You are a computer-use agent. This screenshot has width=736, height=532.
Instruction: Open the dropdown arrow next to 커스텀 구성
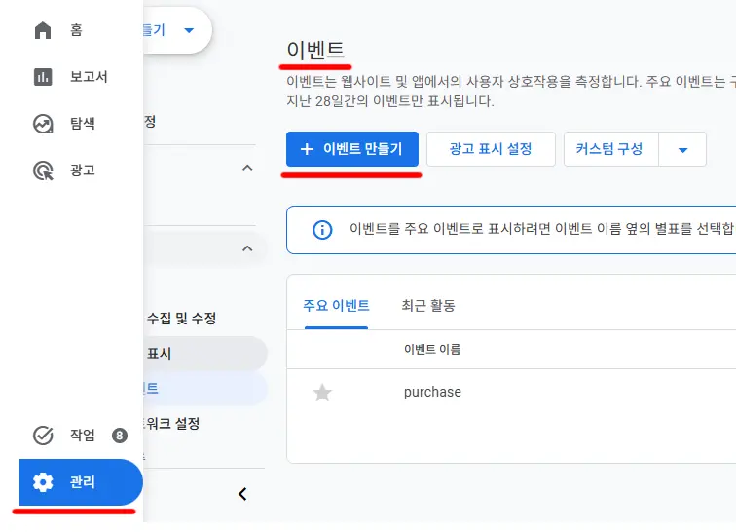683,150
